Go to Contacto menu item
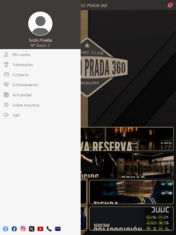The width and height of the screenshot is (176, 235). (x=40, y=75)
